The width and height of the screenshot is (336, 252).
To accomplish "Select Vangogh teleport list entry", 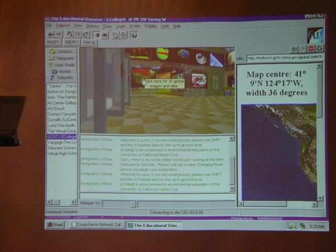I will (x=62, y=142).
